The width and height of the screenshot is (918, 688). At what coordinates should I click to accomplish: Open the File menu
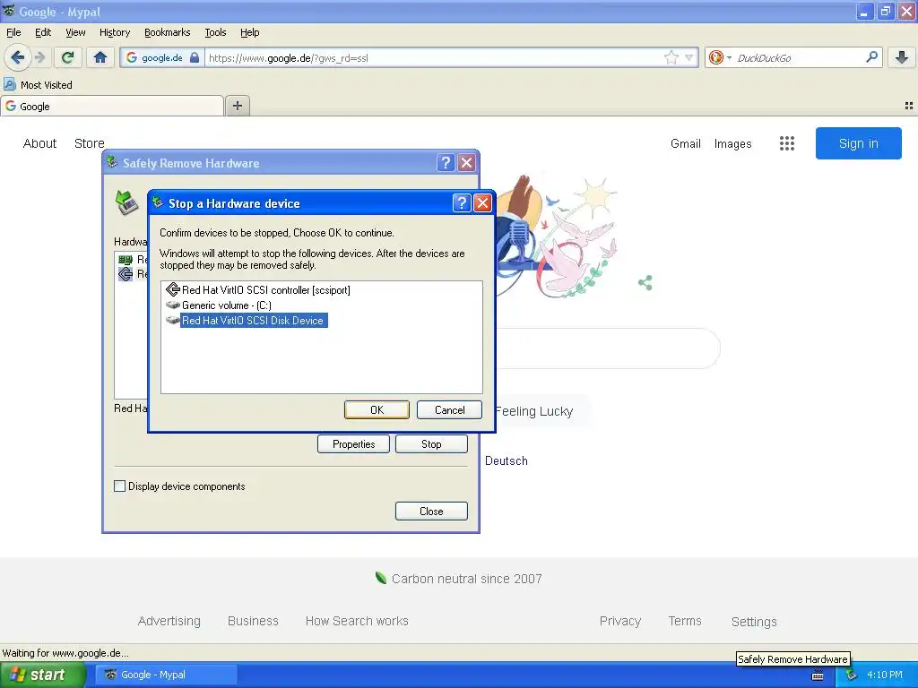click(13, 32)
